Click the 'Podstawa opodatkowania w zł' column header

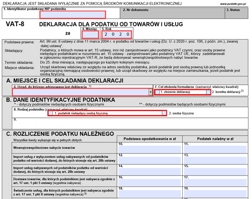(150, 139)
